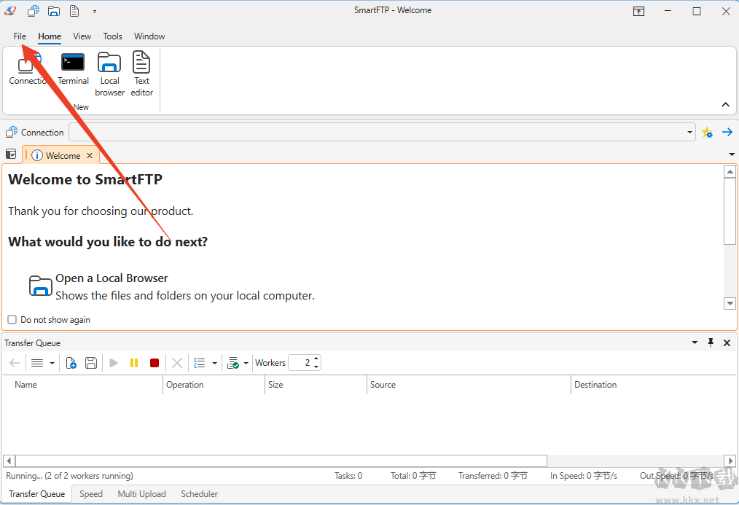Save the transfer queue list
739x505 pixels.
pyautogui.click(x=91, y=363)
